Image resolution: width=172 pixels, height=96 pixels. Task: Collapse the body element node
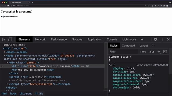[x=5, y=56]
